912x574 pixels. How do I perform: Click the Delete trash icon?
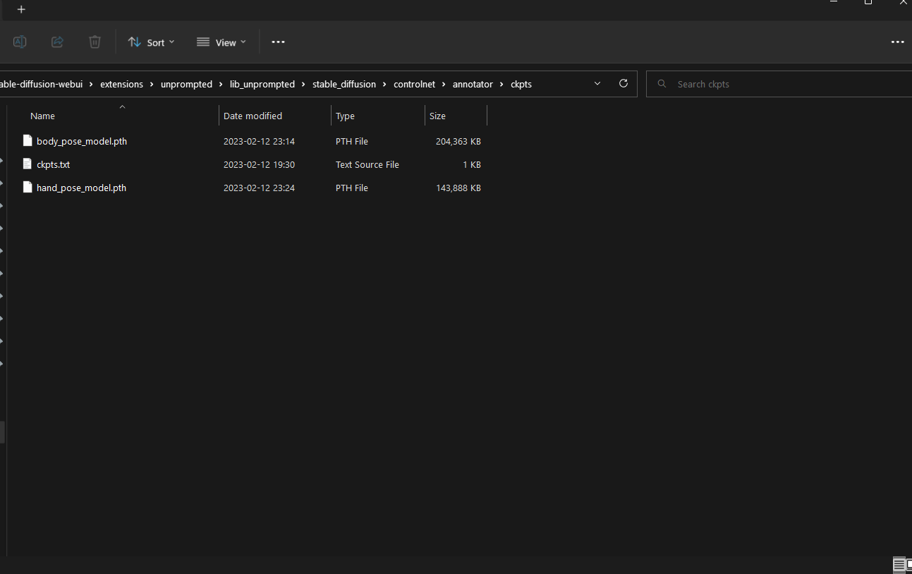[95, 42]
